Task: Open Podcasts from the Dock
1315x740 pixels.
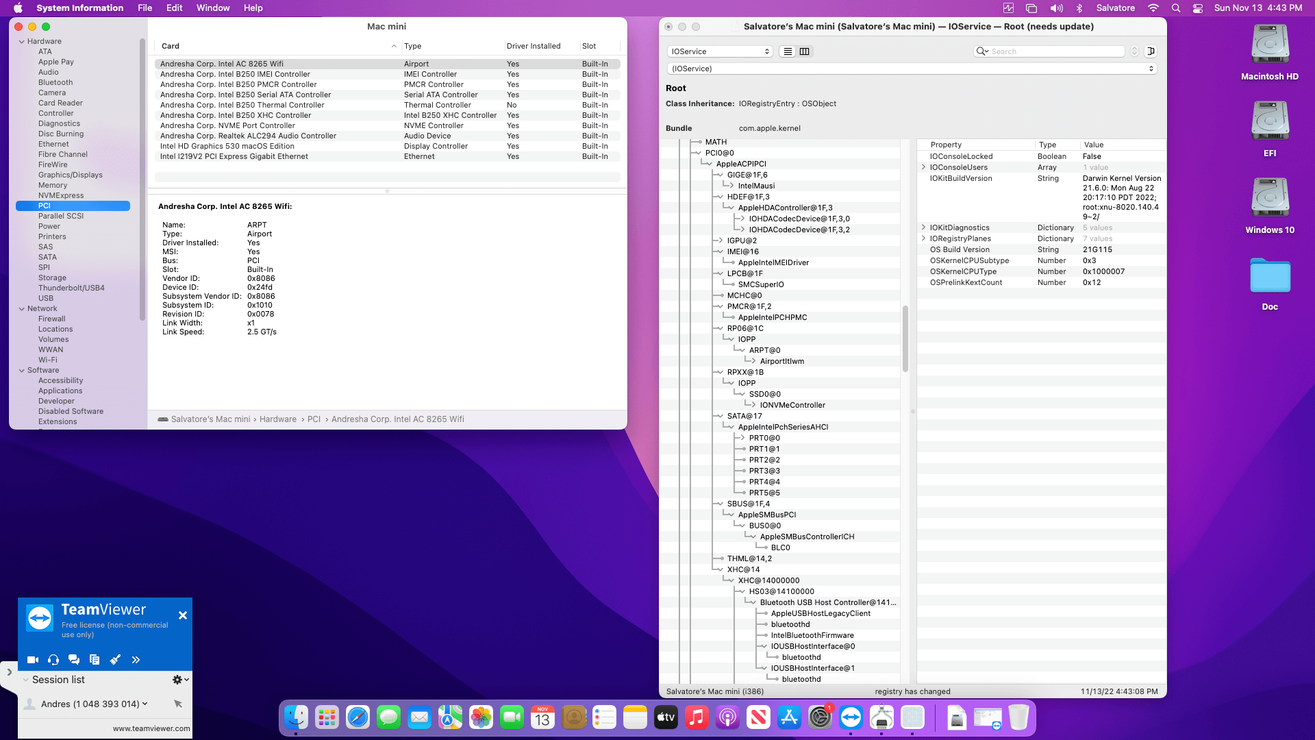Action: click(727, 717)
